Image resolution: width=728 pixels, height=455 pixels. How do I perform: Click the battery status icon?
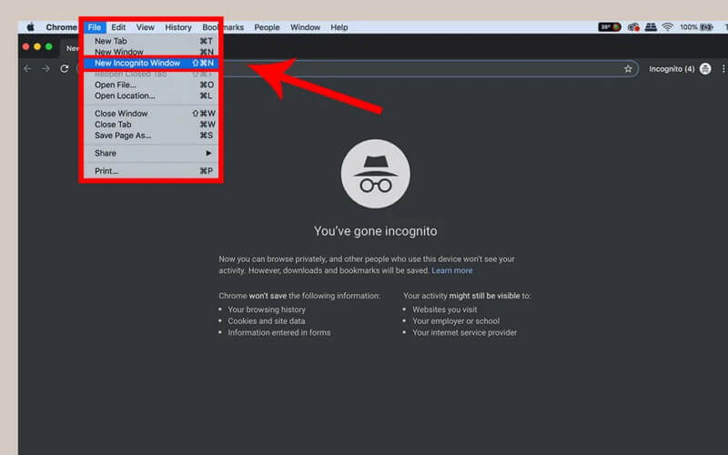tap(707, 27)
